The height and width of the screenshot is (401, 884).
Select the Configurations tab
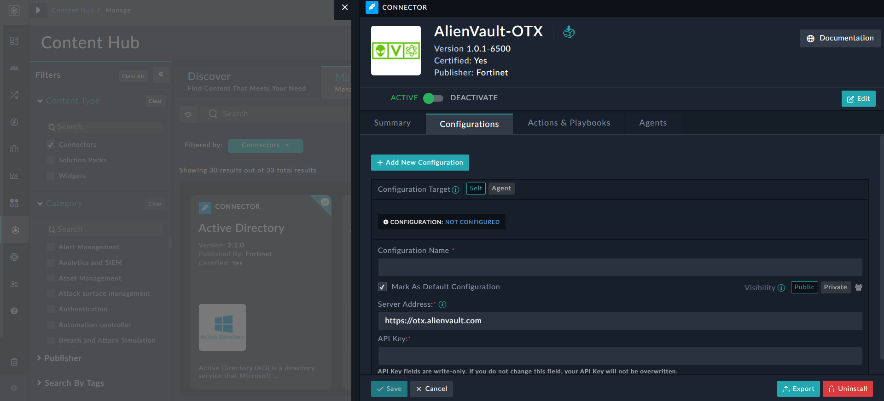[469, 124]
